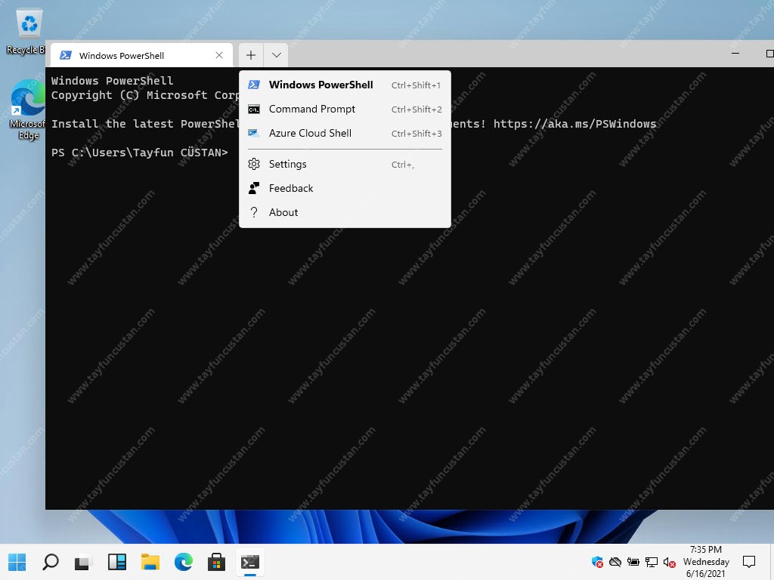Open the notification center icon
This screenshot has width=774, height=580.
tap(749, 562)
